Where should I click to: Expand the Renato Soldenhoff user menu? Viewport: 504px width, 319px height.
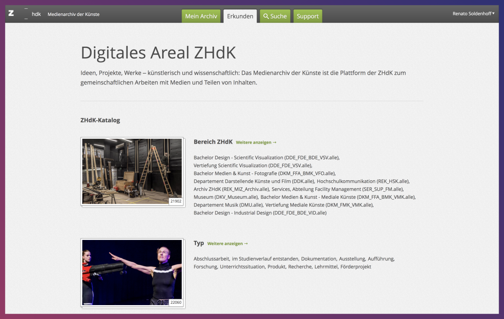click(x=473, y=14)
